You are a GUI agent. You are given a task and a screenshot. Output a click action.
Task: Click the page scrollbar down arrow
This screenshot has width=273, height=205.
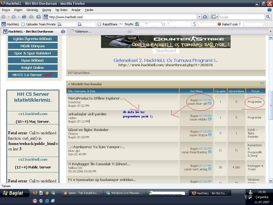(x=271, y=181)
